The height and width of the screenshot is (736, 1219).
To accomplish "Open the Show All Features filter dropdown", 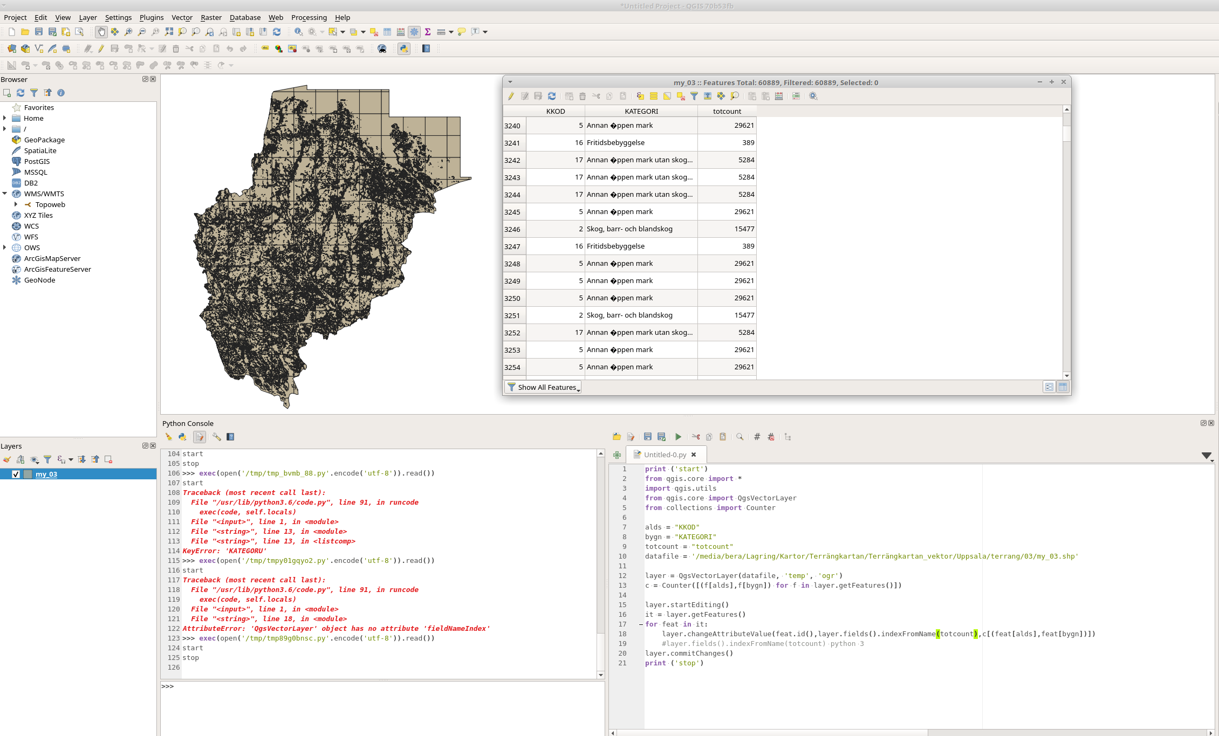I will (543, 387).
